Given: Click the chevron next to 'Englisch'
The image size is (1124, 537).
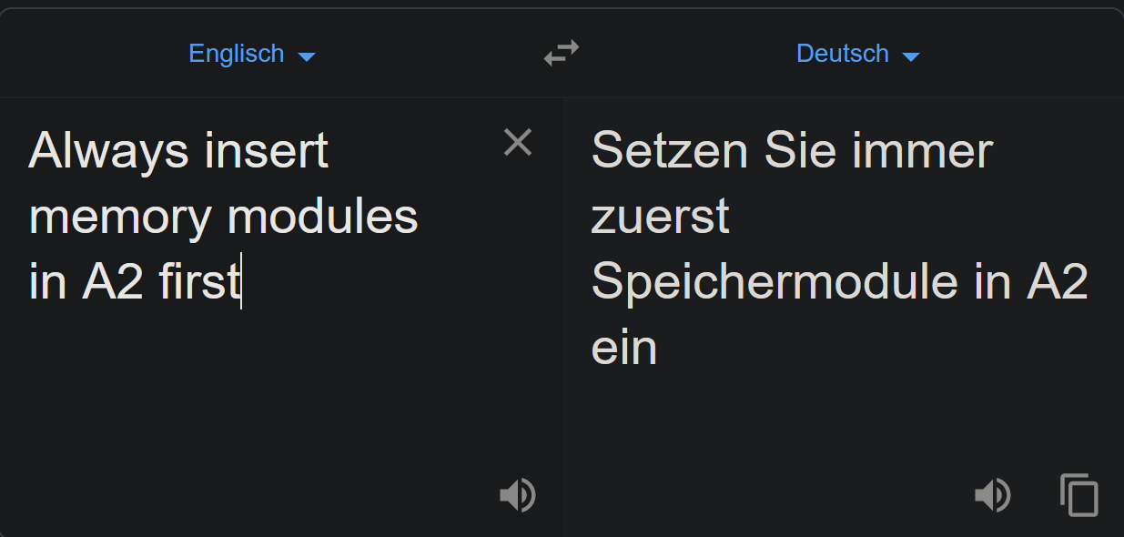Looking at the screenshot, I should point(307,56).
